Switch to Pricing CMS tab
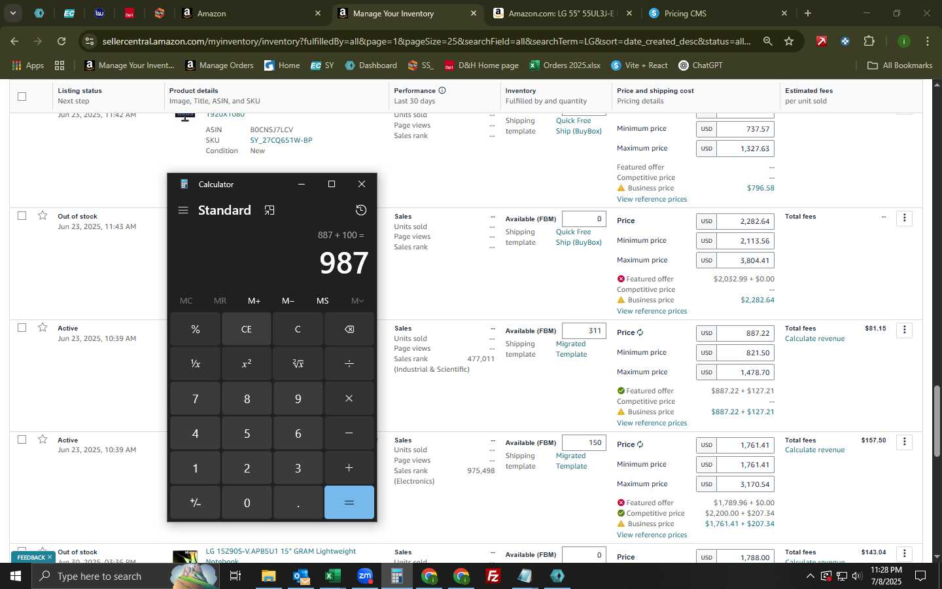Image resolution: width=942 pixels, height=589 pixels. 718,13
